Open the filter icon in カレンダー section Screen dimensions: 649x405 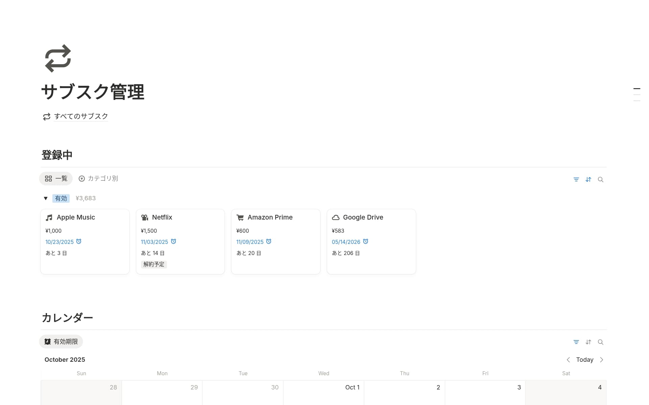pos(576,342)
